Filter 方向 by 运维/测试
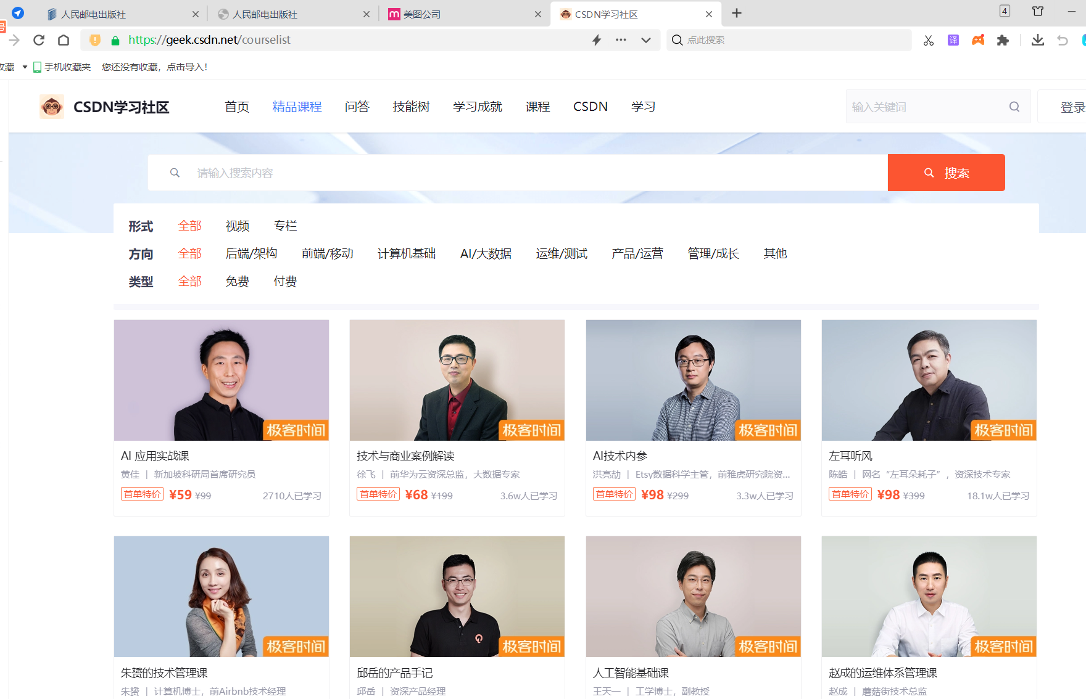The image size is (1086, 699). [562, 253]
